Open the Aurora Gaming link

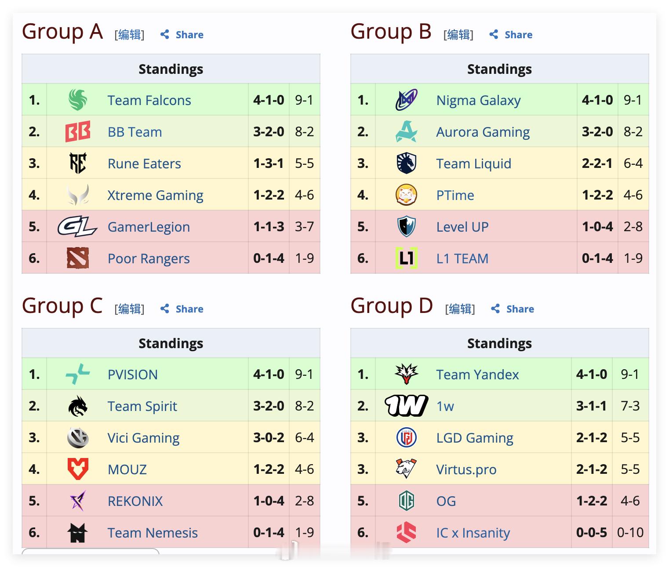tap(483, 132)
